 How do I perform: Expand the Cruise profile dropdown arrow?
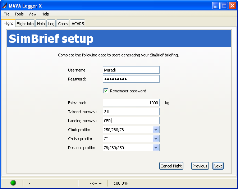(x=156, y=139)
